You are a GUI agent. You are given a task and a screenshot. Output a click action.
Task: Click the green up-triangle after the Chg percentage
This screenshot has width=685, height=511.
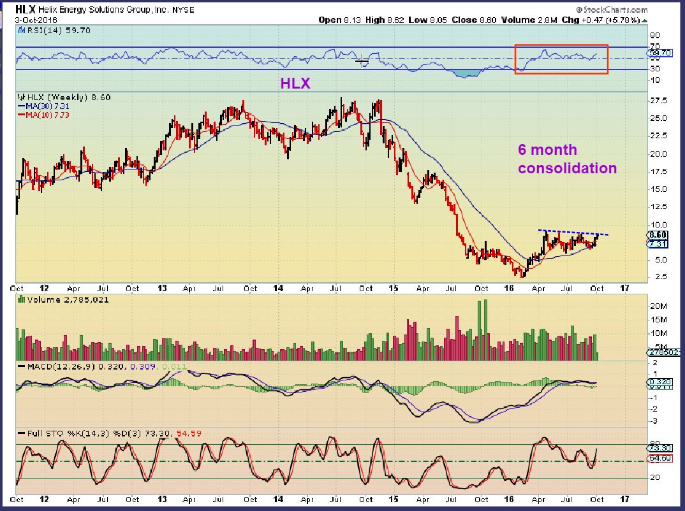click(x=645, y=20)
